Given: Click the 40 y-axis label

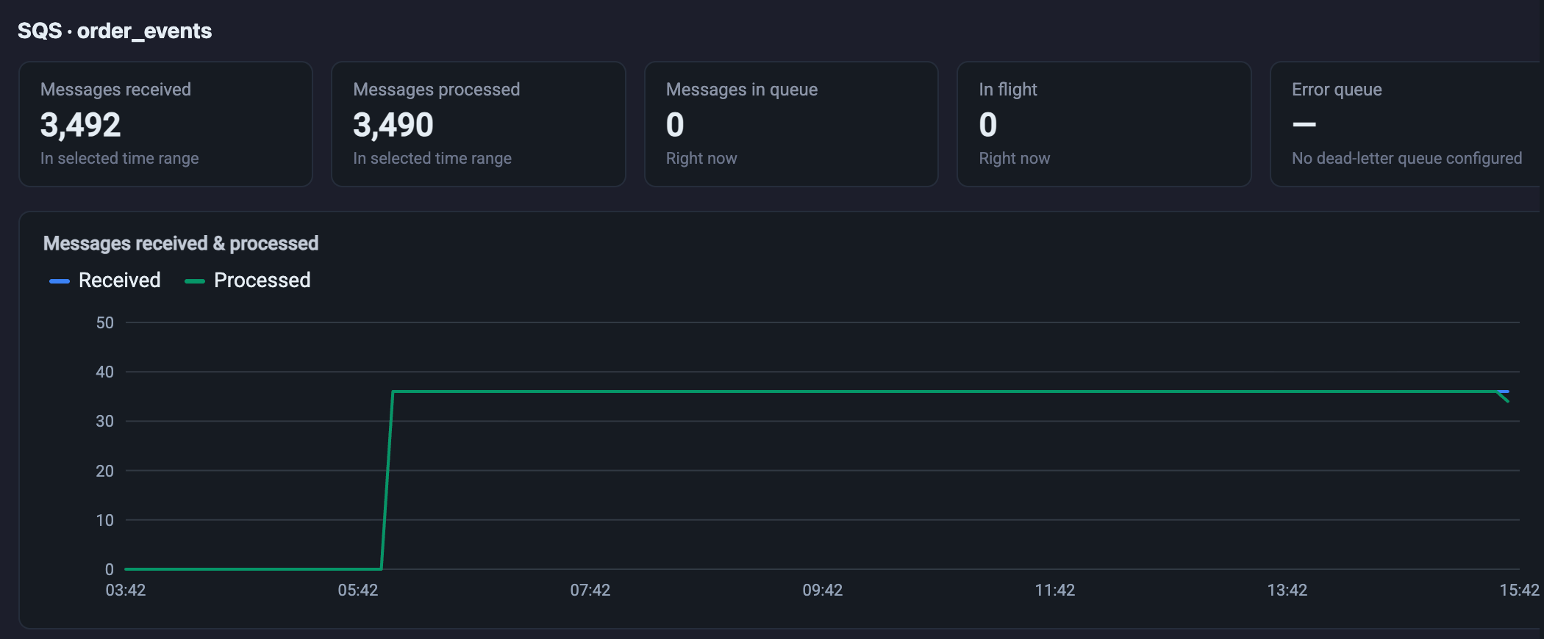Looking at the screenshot, I should [x=105, y=372].
